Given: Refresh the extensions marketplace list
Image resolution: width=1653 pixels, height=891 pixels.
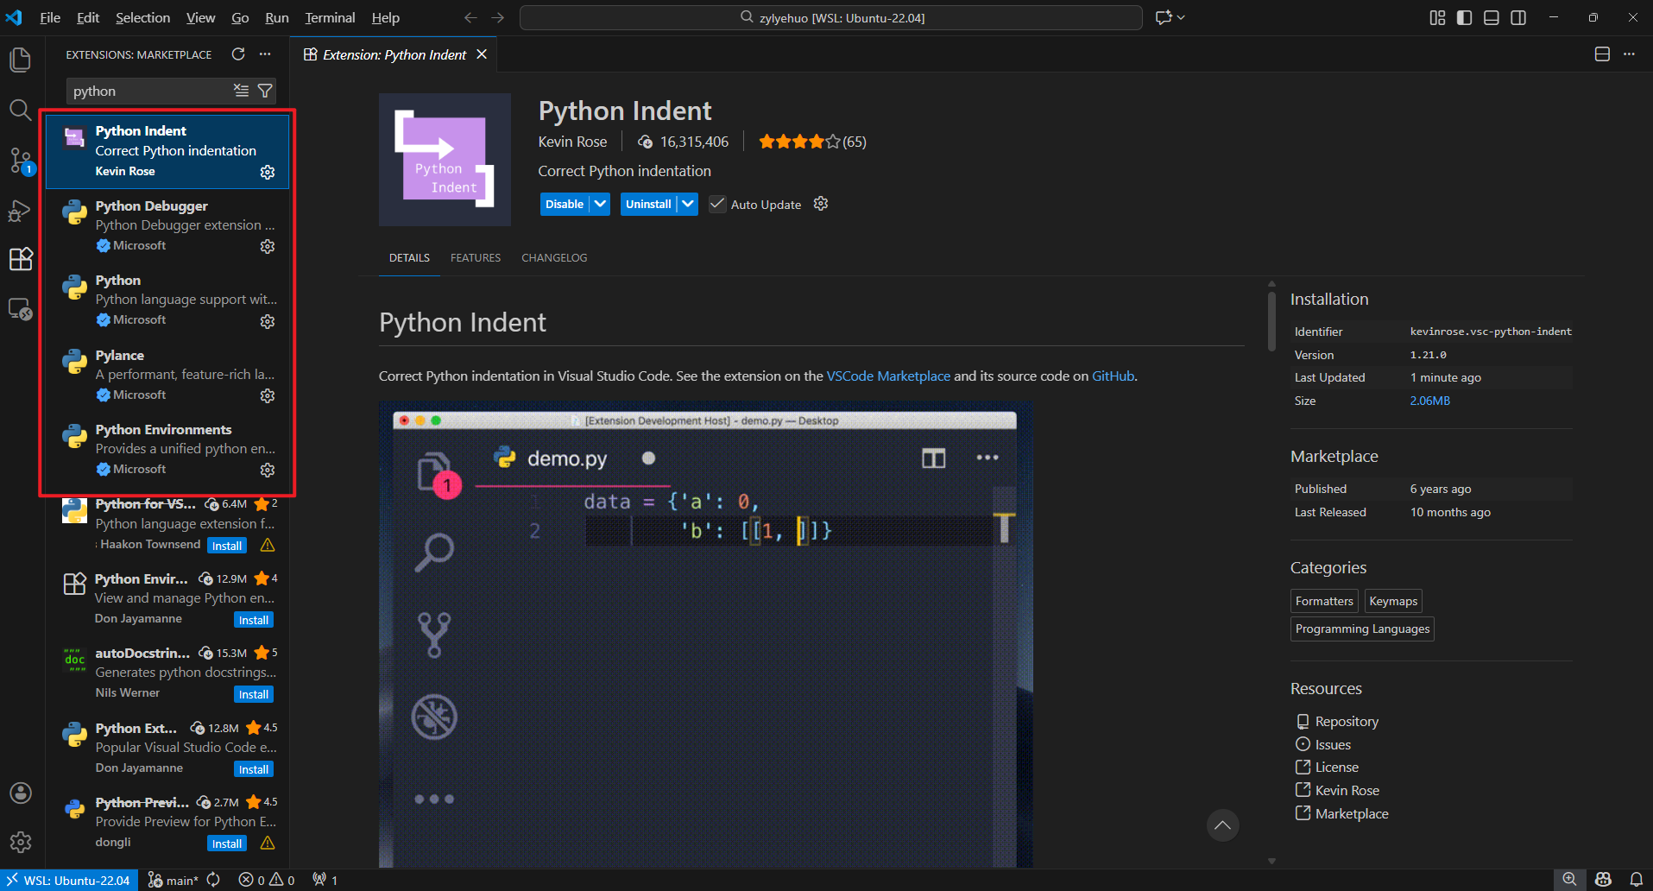Looking at the screenshot, I should (x=238, y=54).
